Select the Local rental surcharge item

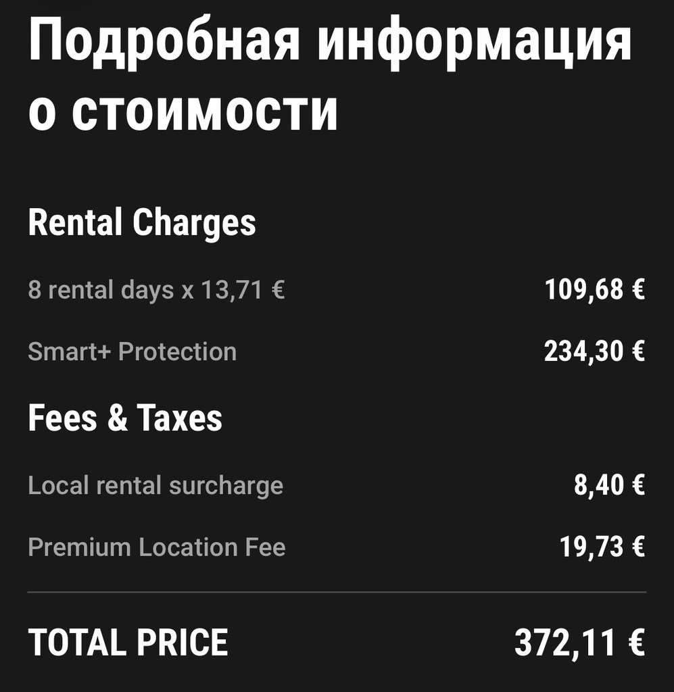click(155, 485)
